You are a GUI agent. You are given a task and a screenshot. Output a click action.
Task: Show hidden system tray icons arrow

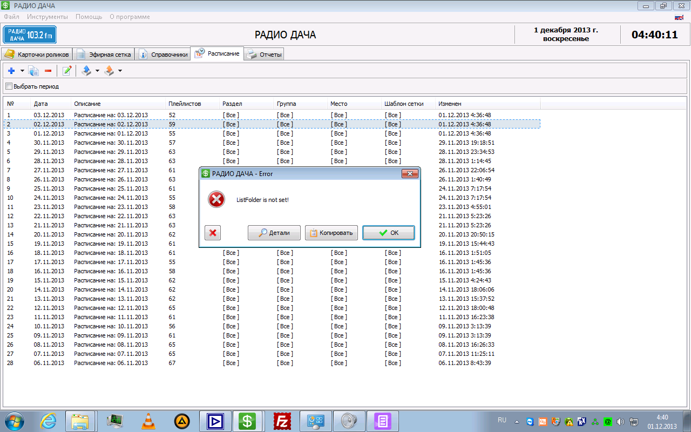coord(517,421)
